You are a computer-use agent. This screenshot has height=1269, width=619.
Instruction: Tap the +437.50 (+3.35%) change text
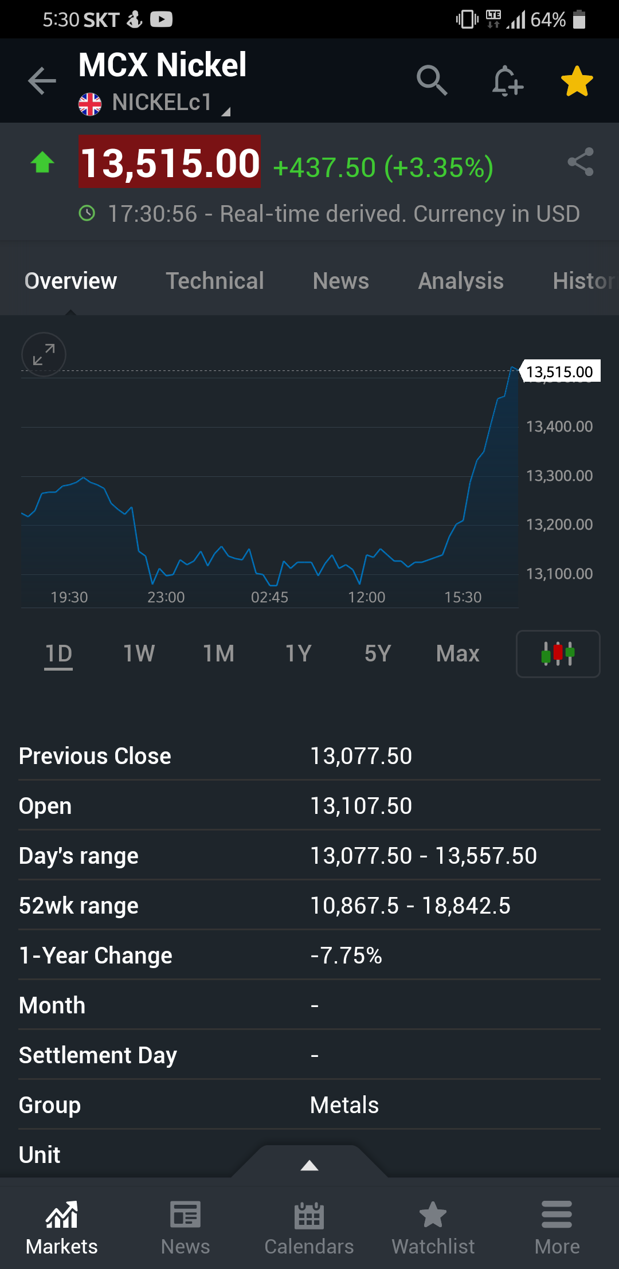coord(383,168)
